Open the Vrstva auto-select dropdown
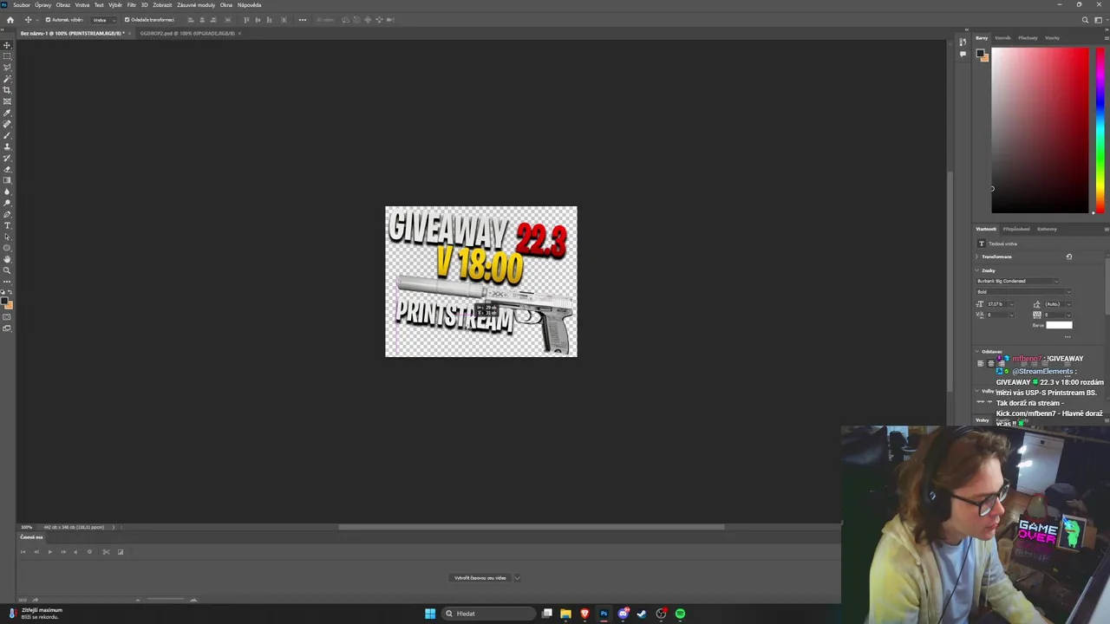The image size is (1110, 624). tap(104, 19)
